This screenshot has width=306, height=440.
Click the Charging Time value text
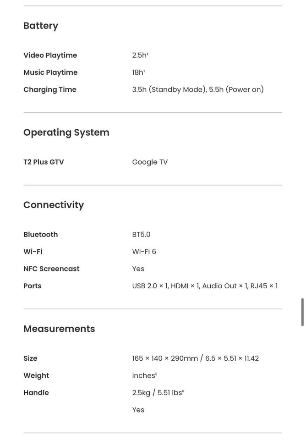[x=198, y=89]
